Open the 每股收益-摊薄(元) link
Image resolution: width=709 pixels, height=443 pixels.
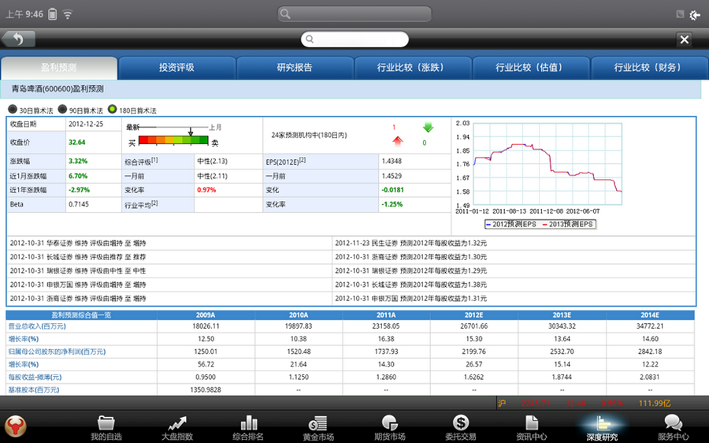tap(35, 377)
